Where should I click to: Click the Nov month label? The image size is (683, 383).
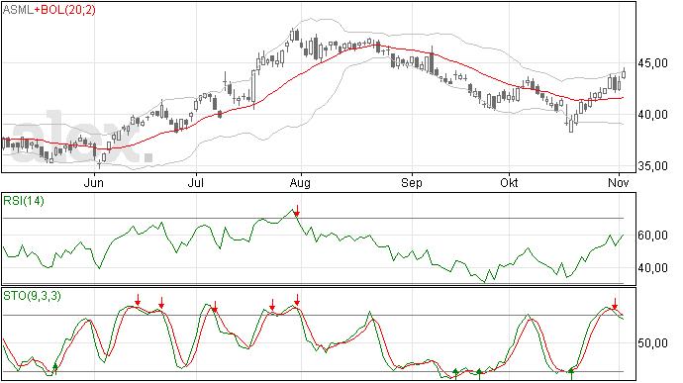click(x=618, y=182)
